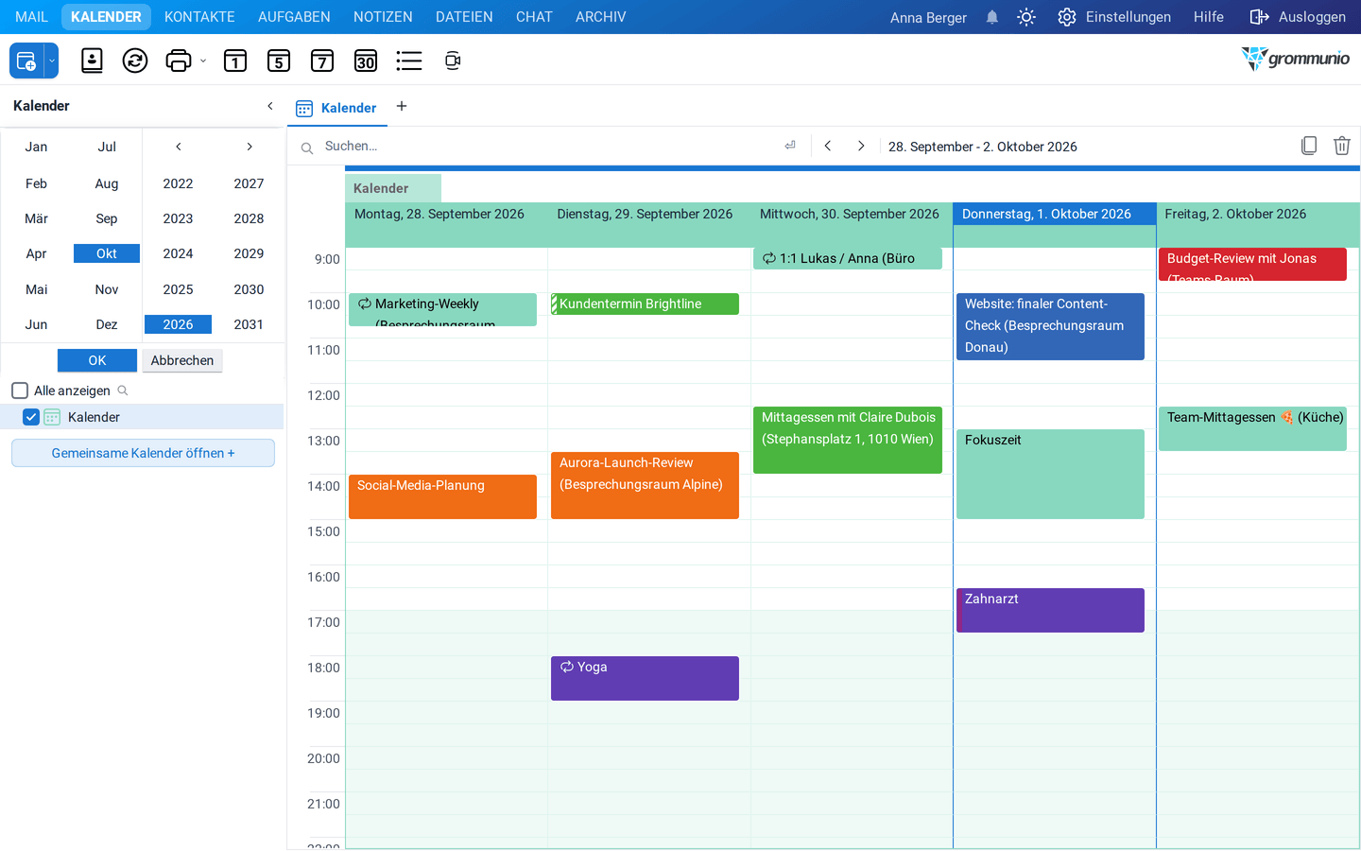
Task: Click the trash icon to delete
Action: 1342,146
